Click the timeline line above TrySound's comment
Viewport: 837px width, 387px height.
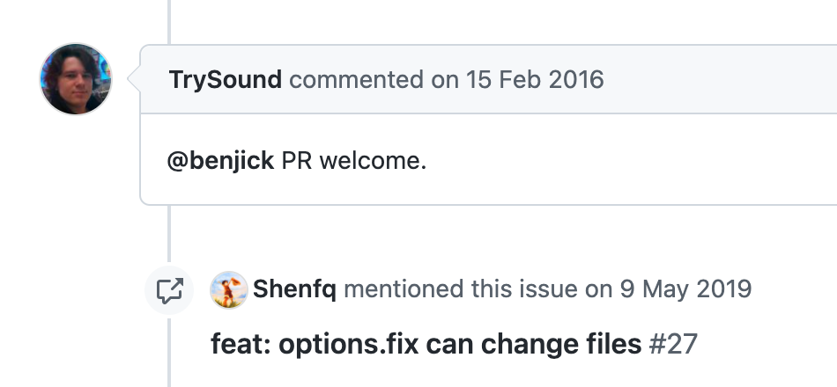[168, 18]
